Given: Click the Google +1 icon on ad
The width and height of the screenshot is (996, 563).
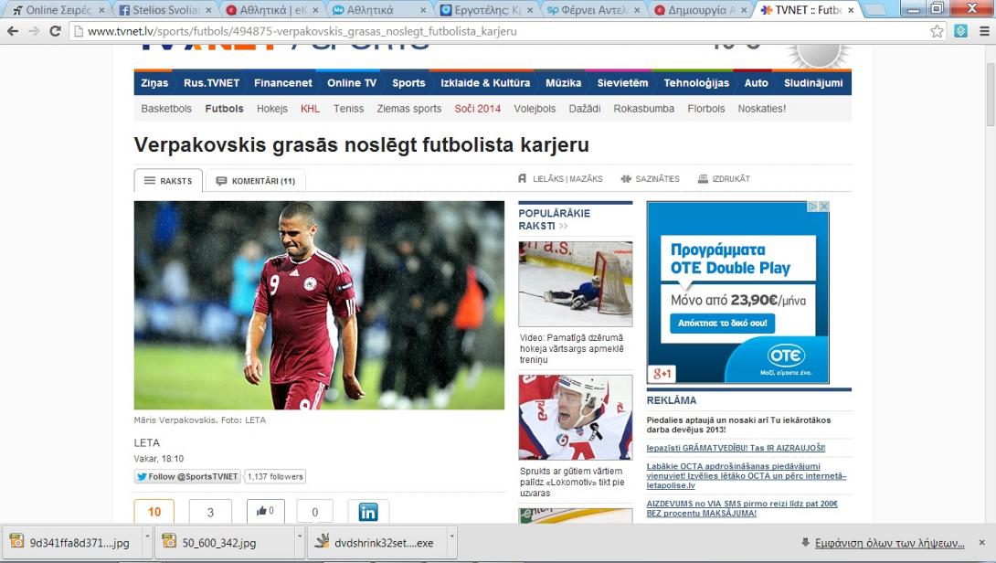Looking at the screenshot, I should click(662, 374).
